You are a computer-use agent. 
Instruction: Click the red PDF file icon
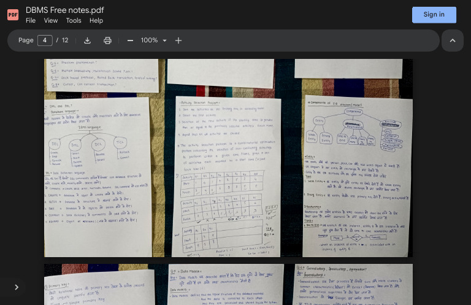[13, 15]
